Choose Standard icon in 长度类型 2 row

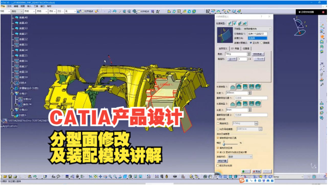coord(239,104)
